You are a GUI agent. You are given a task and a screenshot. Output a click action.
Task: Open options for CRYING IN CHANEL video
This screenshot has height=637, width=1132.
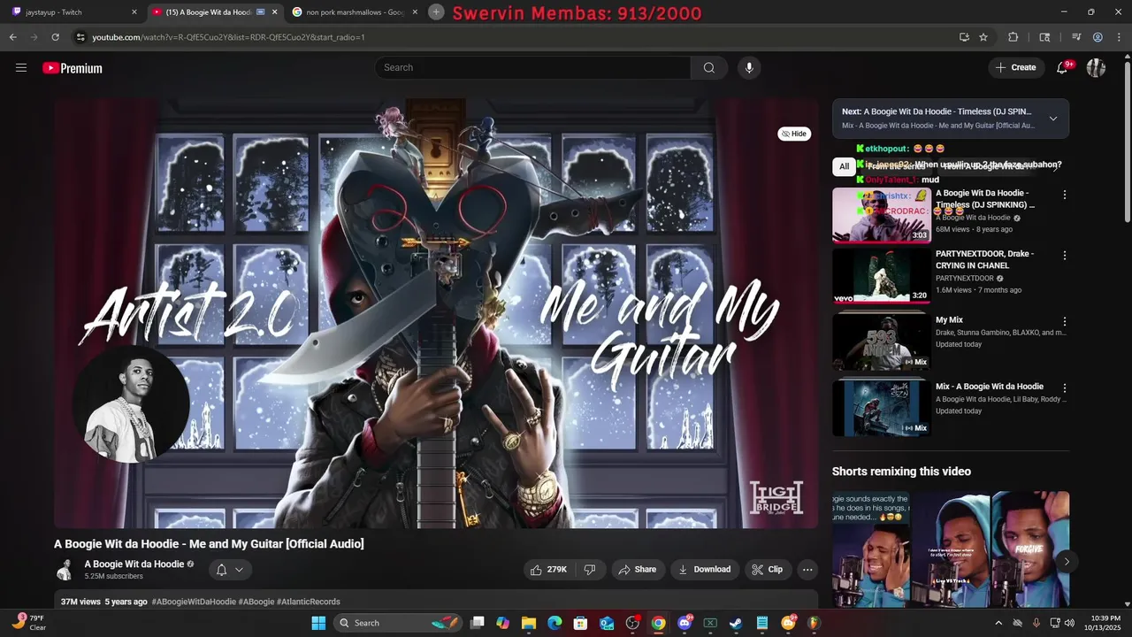(x=1065, y=256)
